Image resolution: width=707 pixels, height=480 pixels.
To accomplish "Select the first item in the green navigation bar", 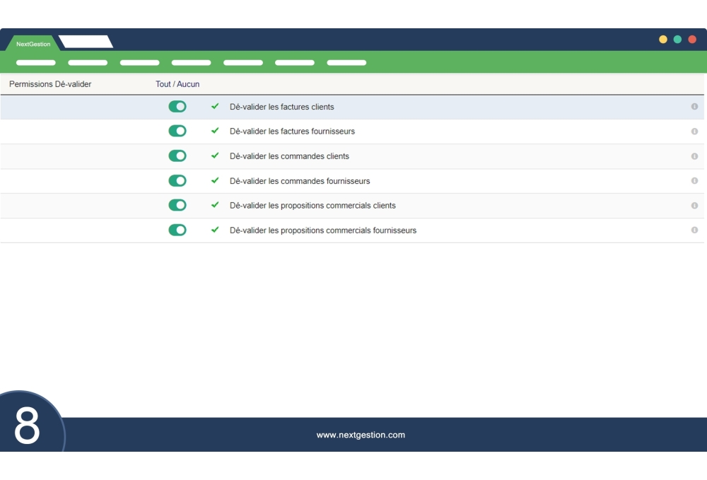I will (x=35, y=62).
